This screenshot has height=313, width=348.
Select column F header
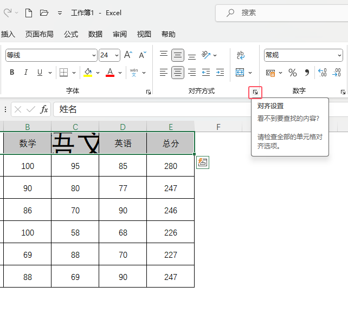(x=218, y=127)
